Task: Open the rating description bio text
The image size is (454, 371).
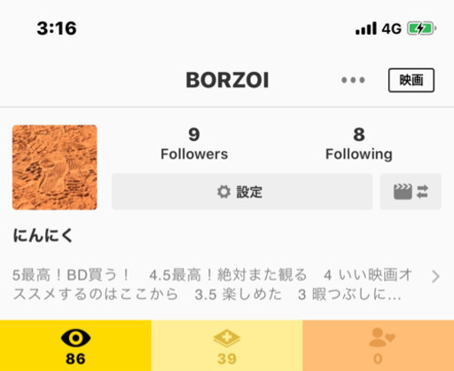Action: point(212,285)
